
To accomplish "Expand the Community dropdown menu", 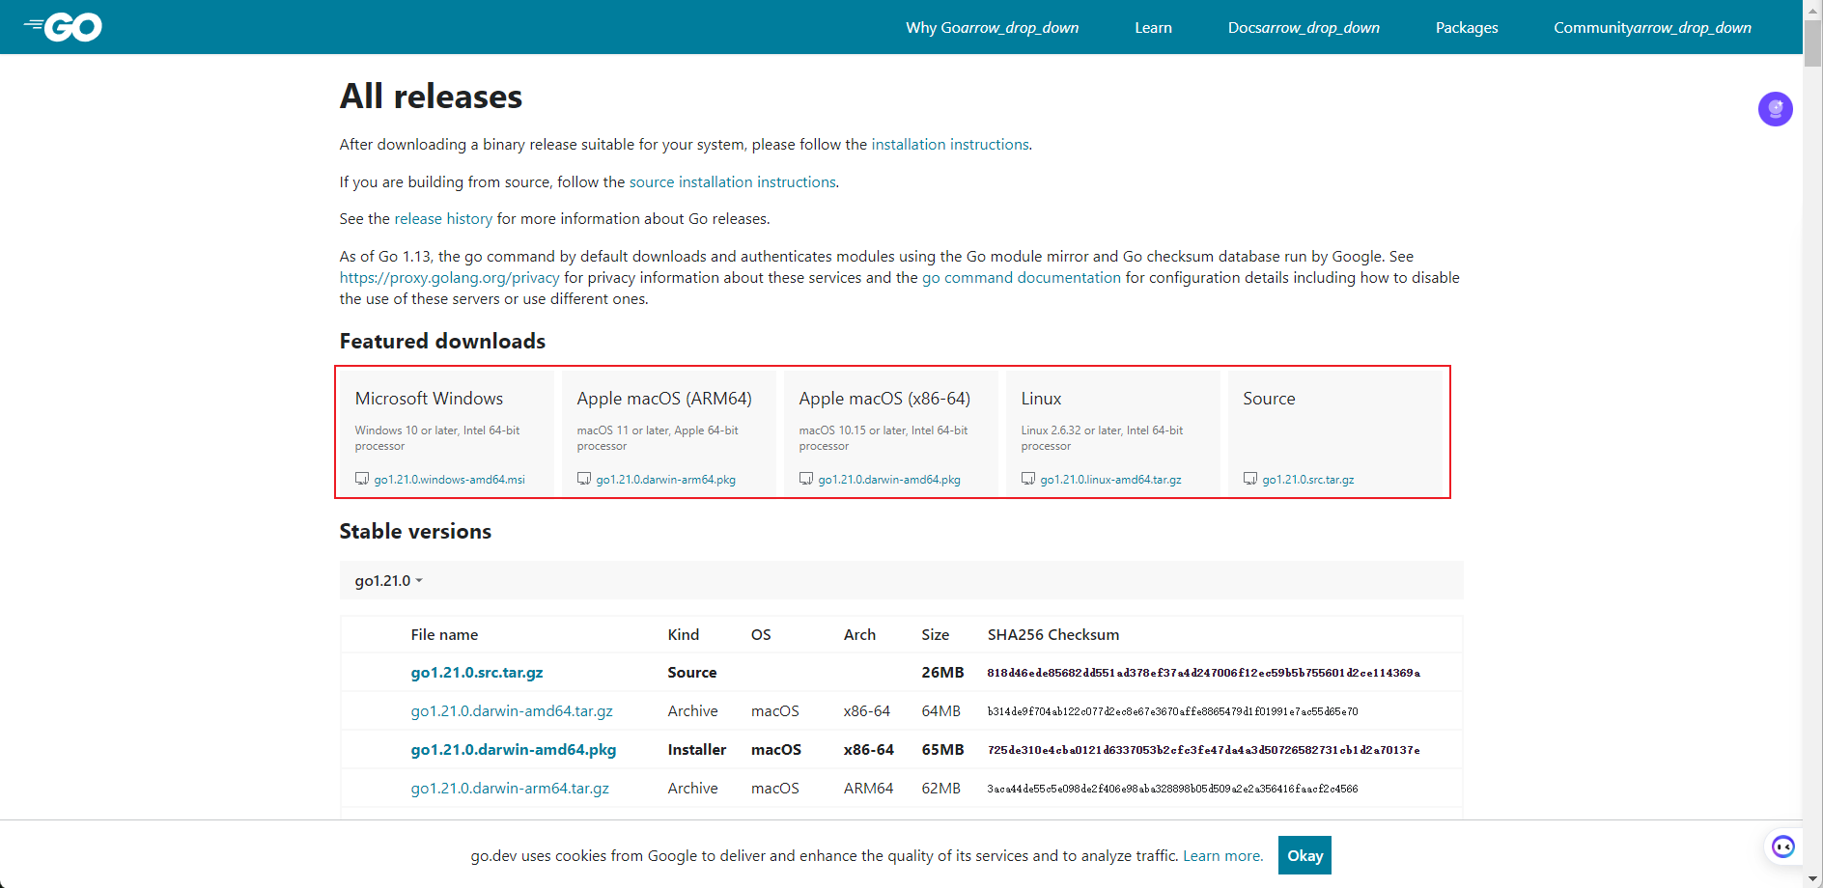I will (x=1652, y=27).
